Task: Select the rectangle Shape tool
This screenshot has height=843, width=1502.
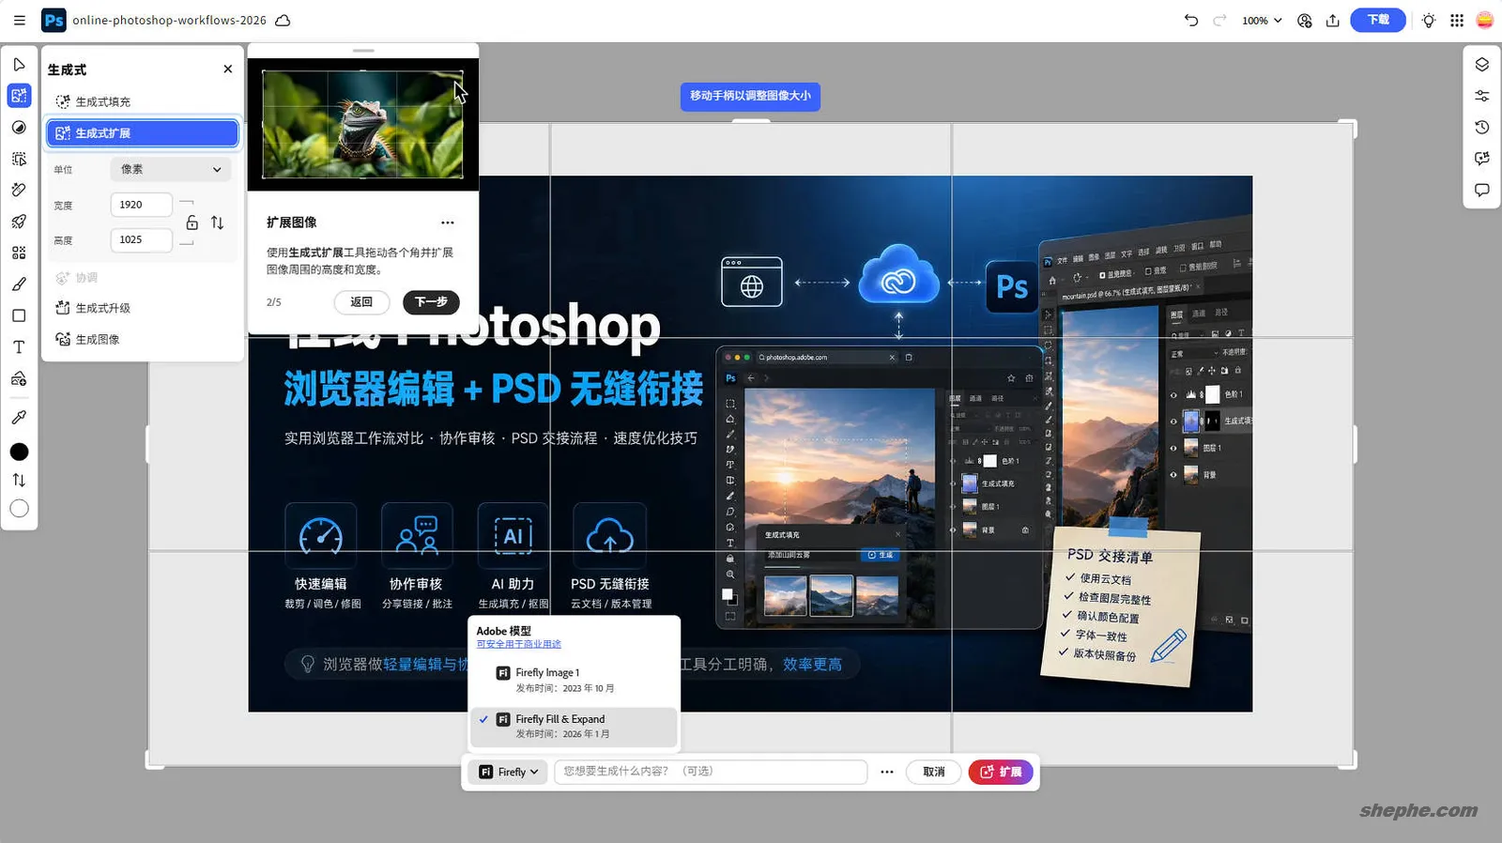Action: coord(19,315)
